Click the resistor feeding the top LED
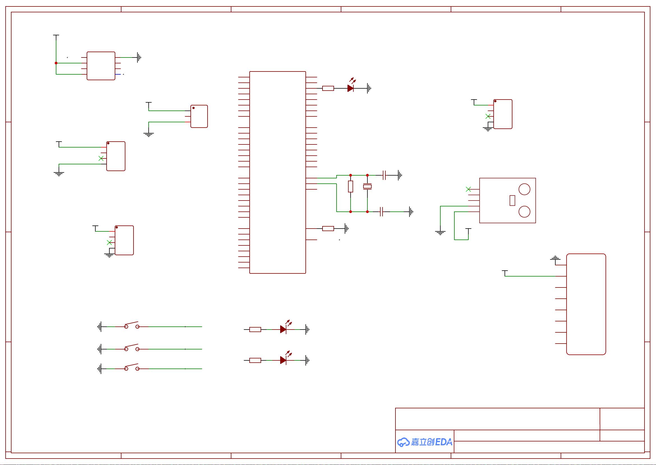The width and height of the screenshot is (656, 465). coord(328,88)
